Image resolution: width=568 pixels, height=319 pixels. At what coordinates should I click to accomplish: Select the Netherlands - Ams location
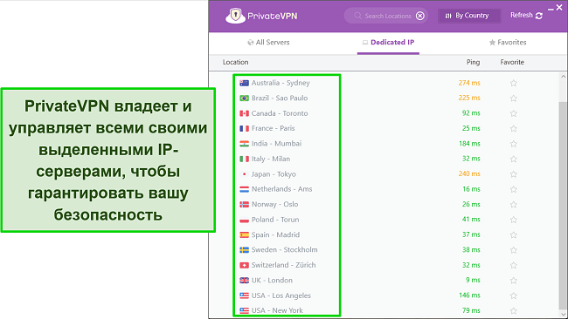click(x=282, y=189)
